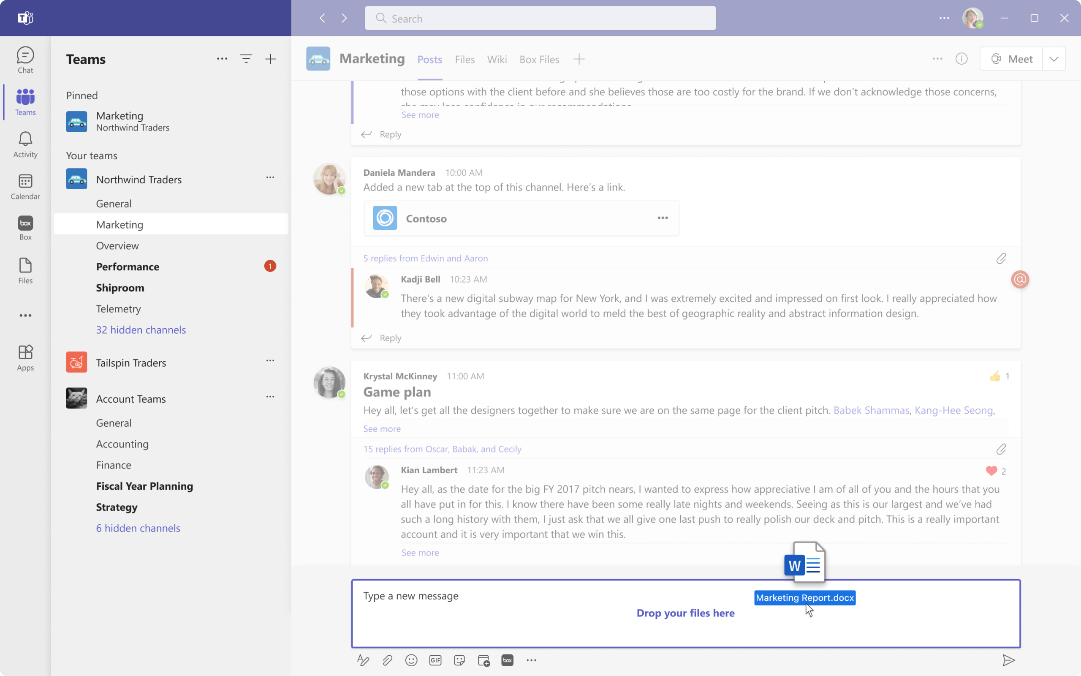
Task: Click the GIF icon in compose toolbar
Action: pyautogui.click(x=435, y=660)
